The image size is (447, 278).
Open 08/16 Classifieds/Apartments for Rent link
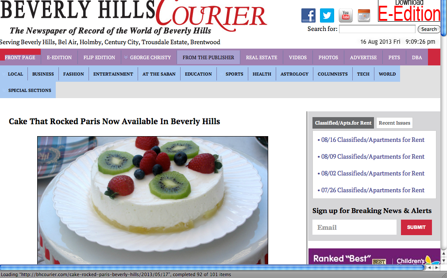pos(373,140)
